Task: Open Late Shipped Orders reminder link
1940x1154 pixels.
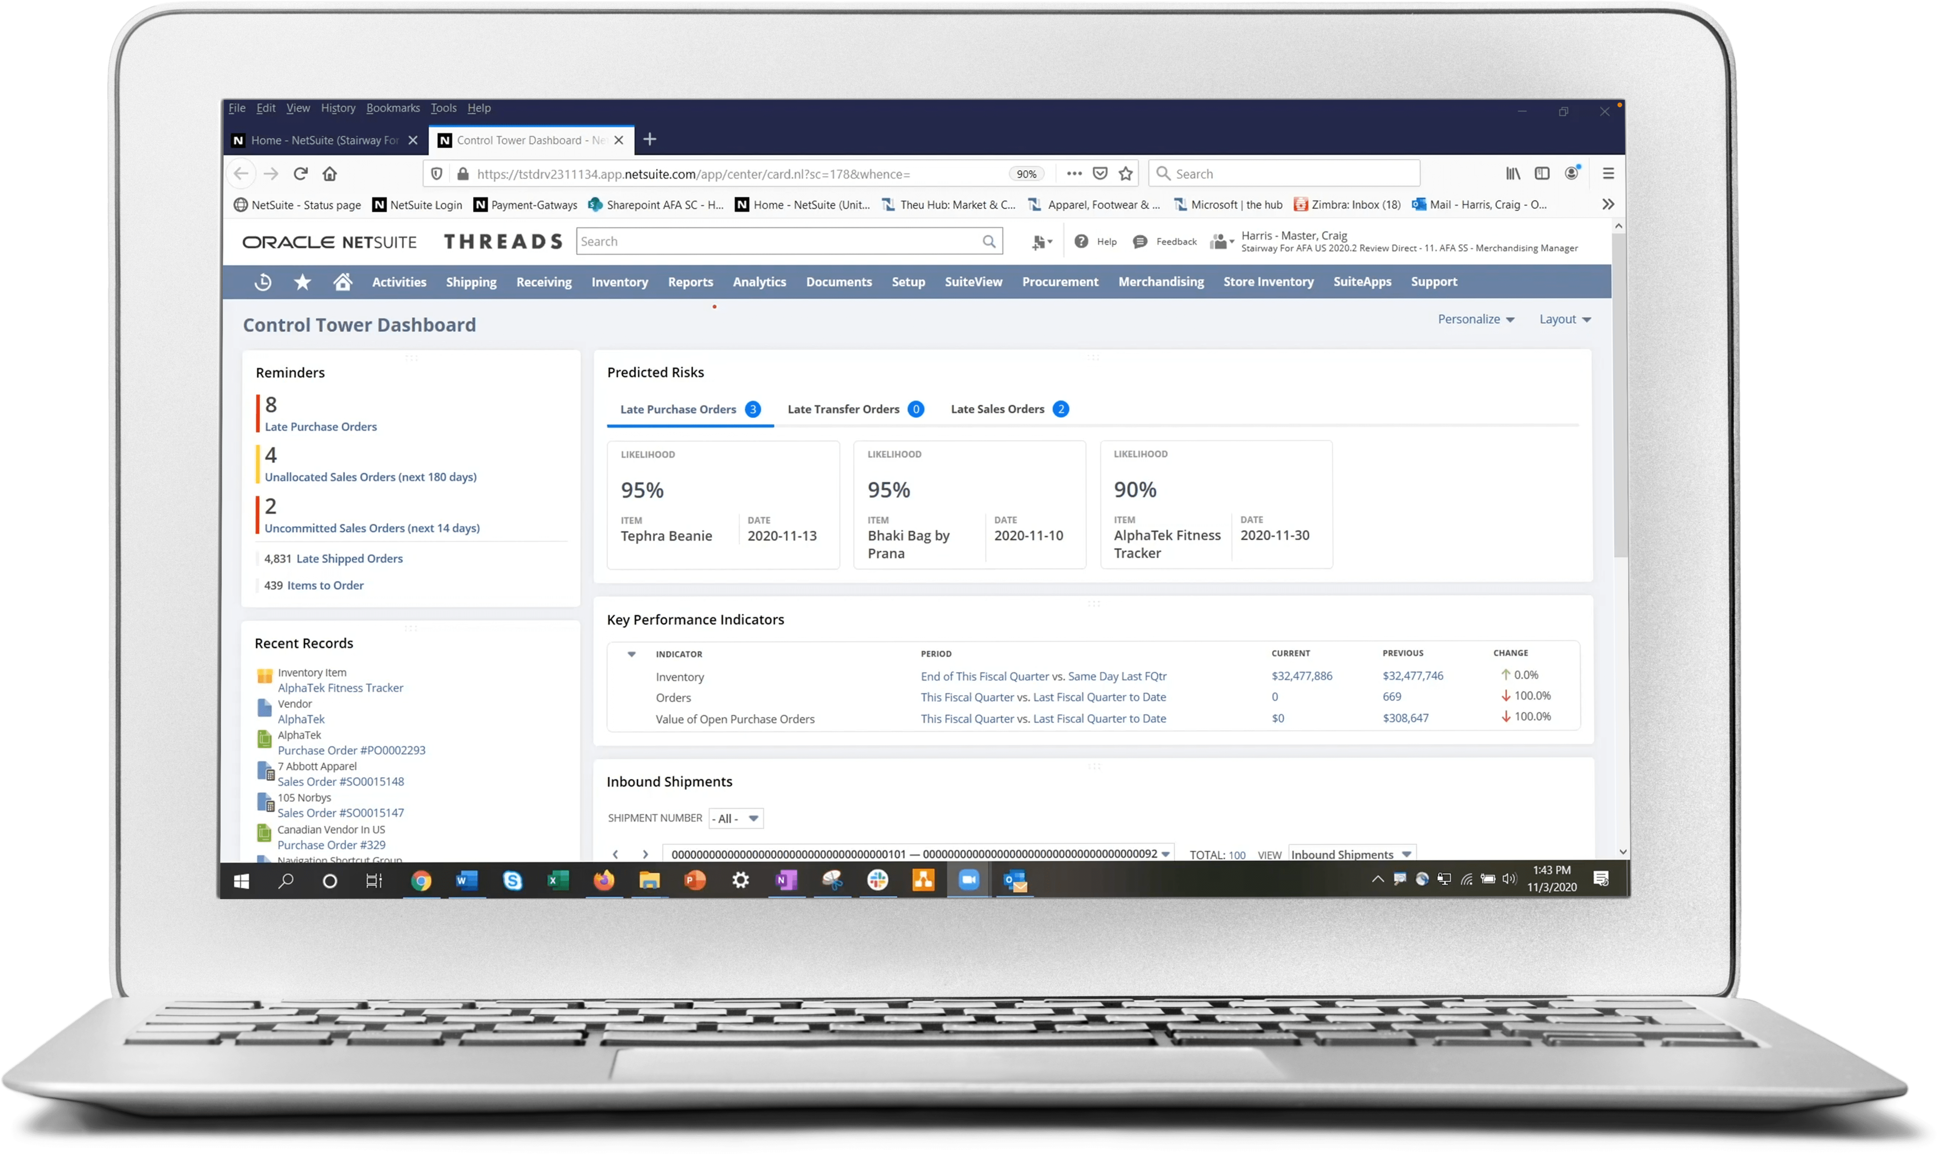Action: click(349, 558)
